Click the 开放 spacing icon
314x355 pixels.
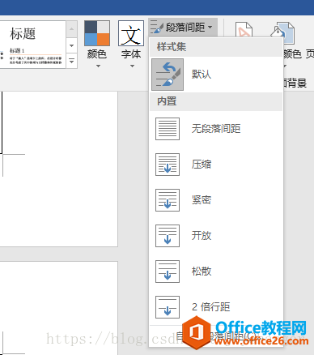point(168,236)
